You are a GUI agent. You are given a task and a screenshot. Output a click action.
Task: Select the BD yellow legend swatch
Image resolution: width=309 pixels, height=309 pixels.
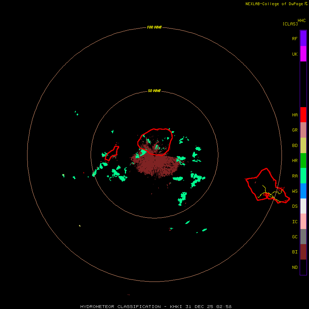(x=303, y=146)
